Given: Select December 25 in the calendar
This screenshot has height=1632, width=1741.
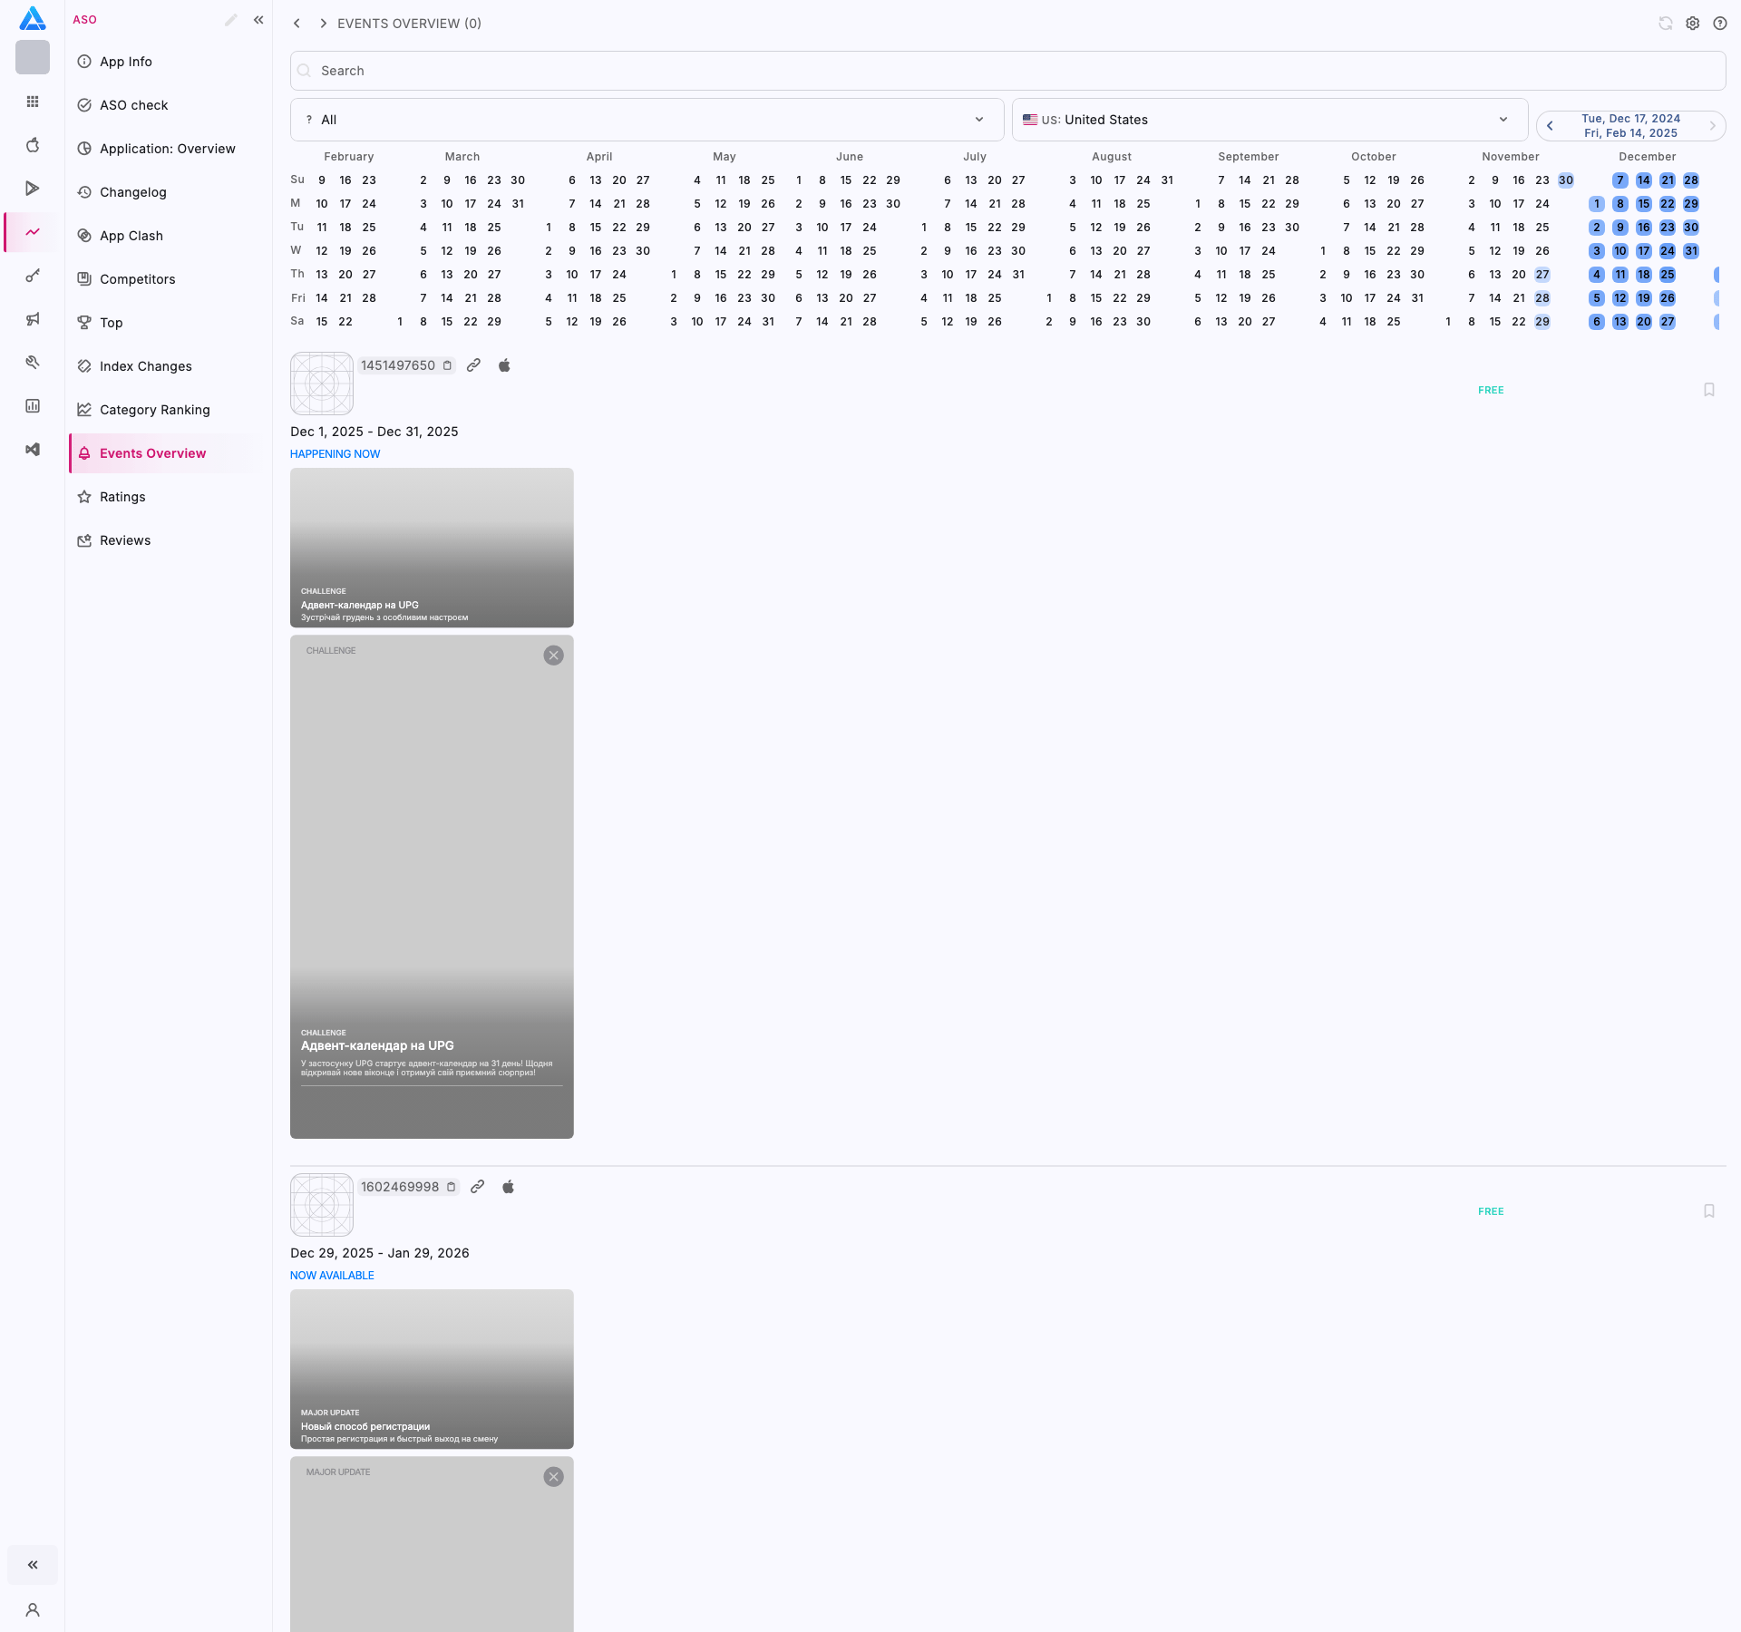Looking at the screenshot, I should pos(1668,275).
